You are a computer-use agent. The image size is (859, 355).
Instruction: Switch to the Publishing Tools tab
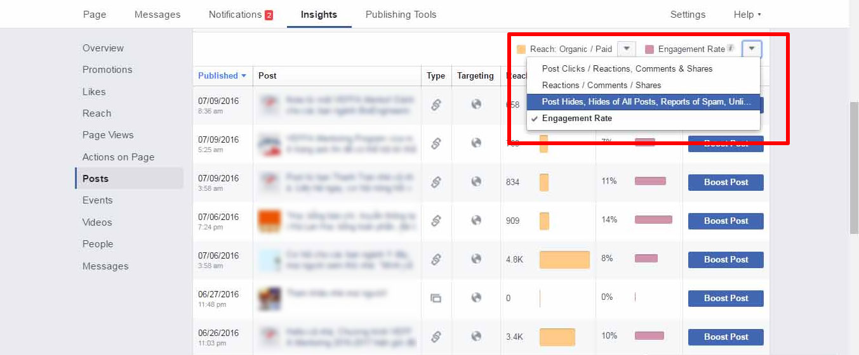click(401, 15)
